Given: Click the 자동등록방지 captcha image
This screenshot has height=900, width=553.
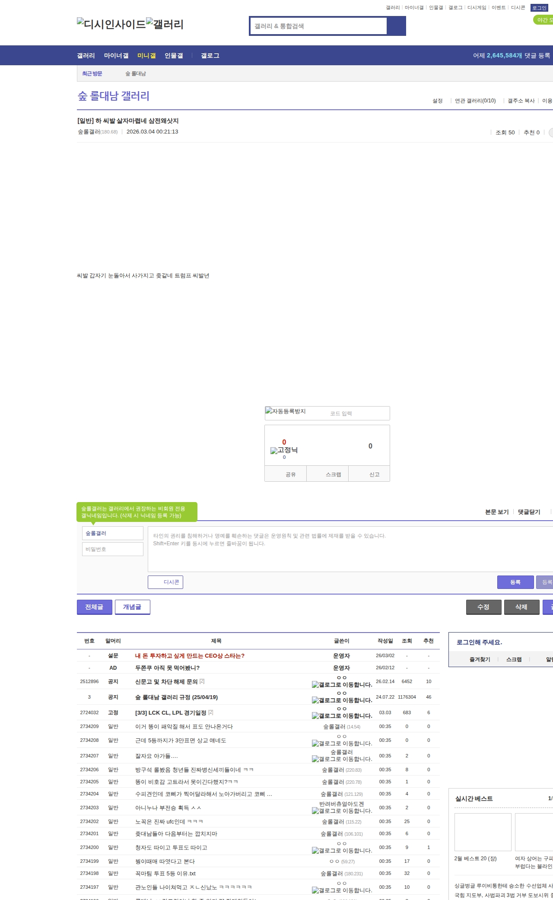Looking at the screenshot, I should tap(286, 411).
